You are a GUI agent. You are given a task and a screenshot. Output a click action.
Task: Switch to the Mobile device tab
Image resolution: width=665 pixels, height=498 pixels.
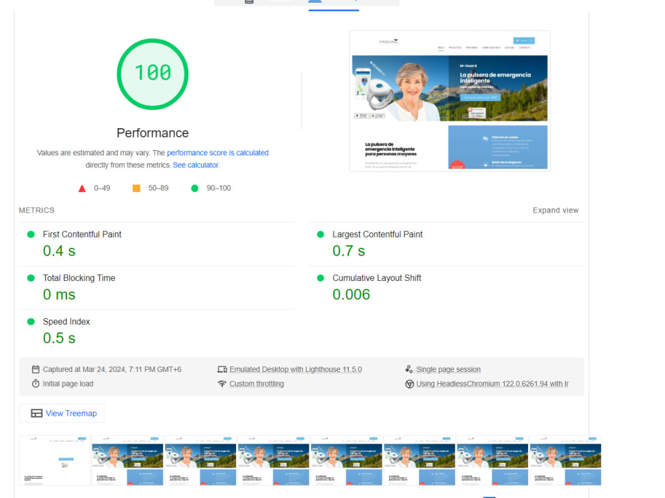[x=248, y=2]
